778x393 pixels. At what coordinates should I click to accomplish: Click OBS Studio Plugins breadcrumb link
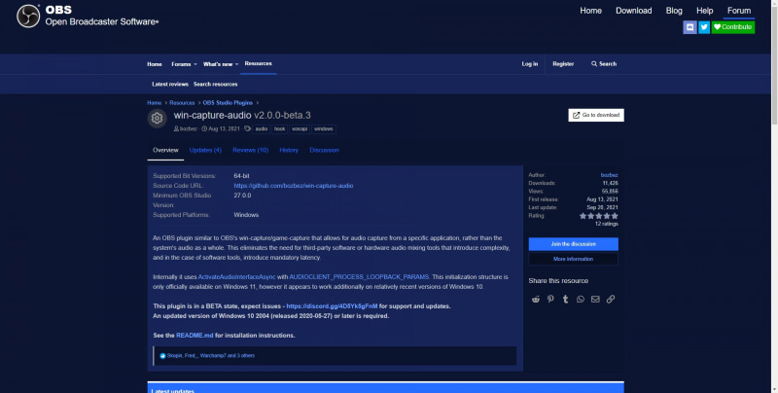[x=228, y=103]
